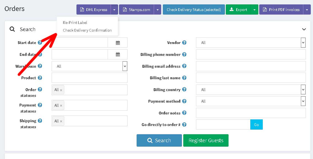Click the Start date calendar icon
This screenshot has width=313, height=159.
[117, 43]
